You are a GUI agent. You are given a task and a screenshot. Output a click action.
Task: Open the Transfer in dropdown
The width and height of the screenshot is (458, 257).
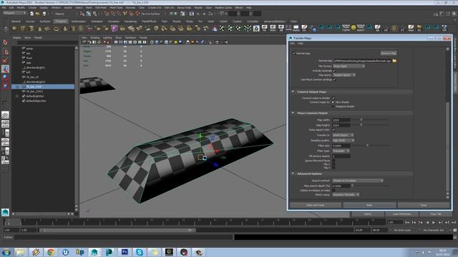click(x=343, y=135)
